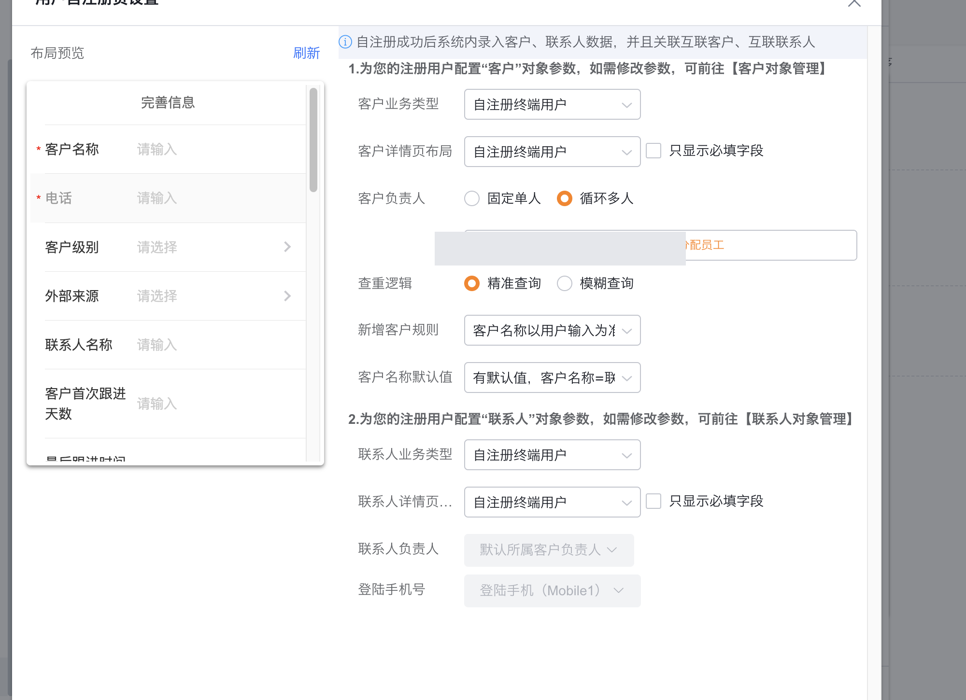
Task: Click section 1 heading mentioning 客户对象管理
Action: click(587, 69)
